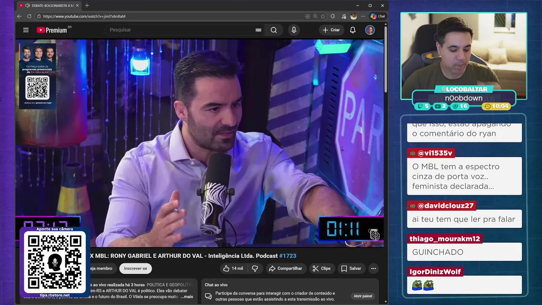Open media control music note icon
This screenshot has height=305, width=542.
click(x=344, y=16)
